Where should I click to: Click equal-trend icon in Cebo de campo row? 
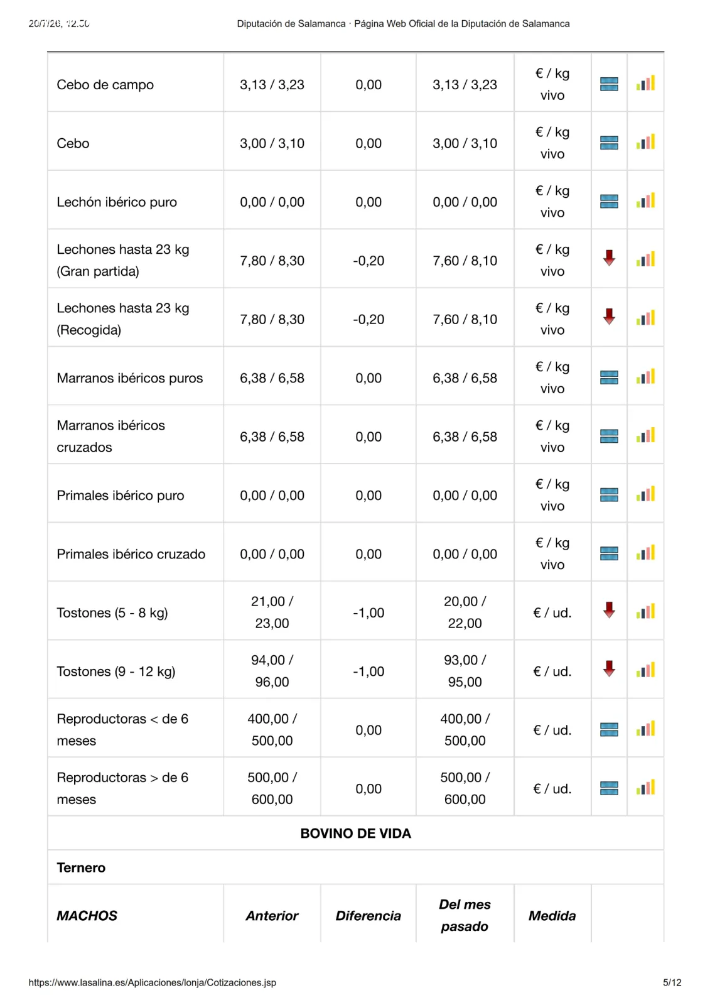609,84
